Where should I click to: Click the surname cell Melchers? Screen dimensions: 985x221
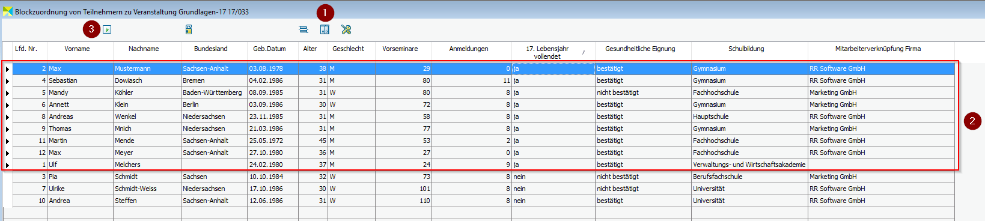147,165
